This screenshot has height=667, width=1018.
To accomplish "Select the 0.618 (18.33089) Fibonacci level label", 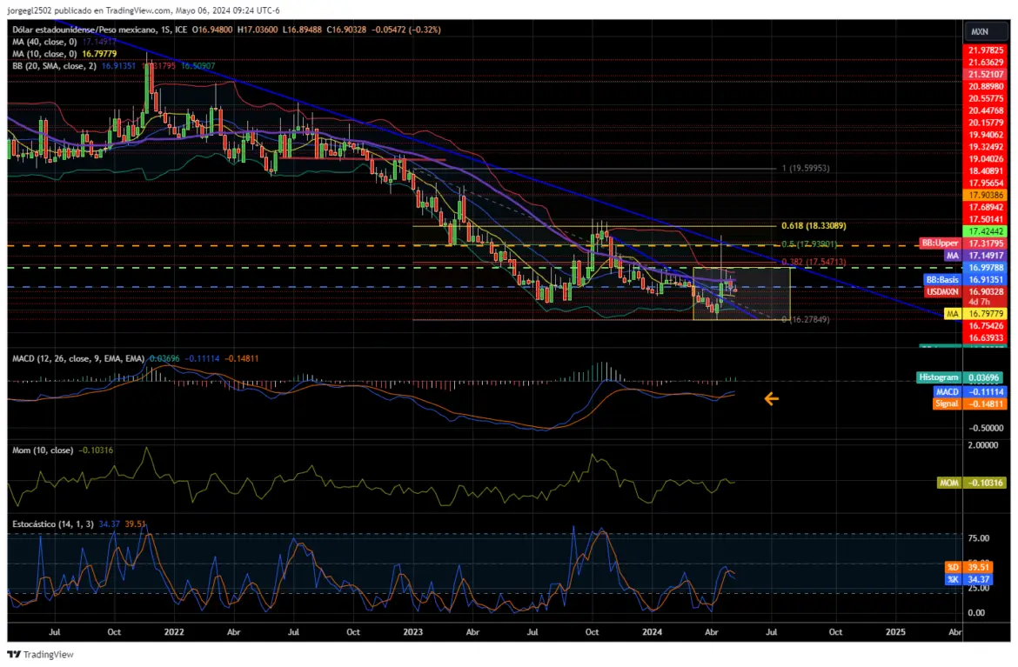I will pyautogui.click(x=814, y=226).
